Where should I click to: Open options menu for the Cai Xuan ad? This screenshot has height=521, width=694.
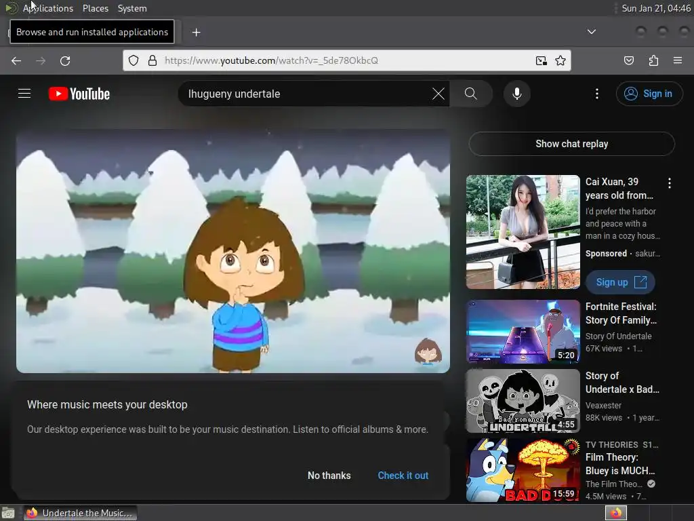coord(669,183)
